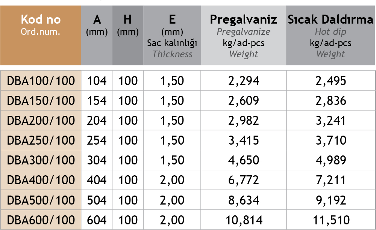376x230 pixels.
Task: Click the 604 width value cell
Action: pos(97,220)
